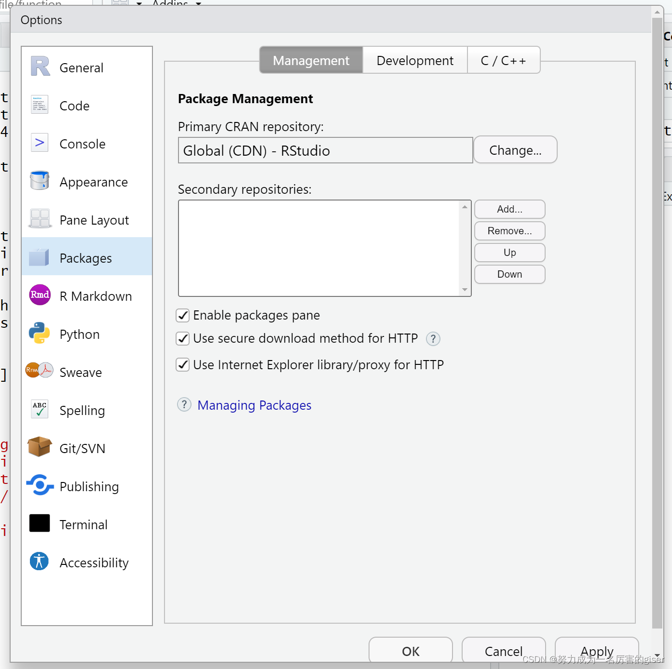Click the Apply button
Image resolution: width=672 pixels, height=669 pixels.
click(597, 651)
